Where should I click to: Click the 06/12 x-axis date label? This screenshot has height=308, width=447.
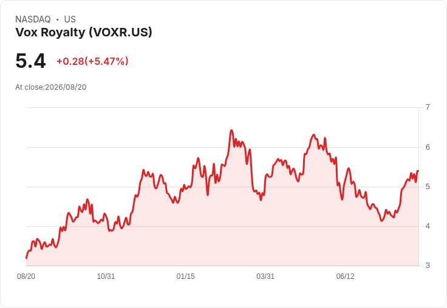tap(345, 276)
